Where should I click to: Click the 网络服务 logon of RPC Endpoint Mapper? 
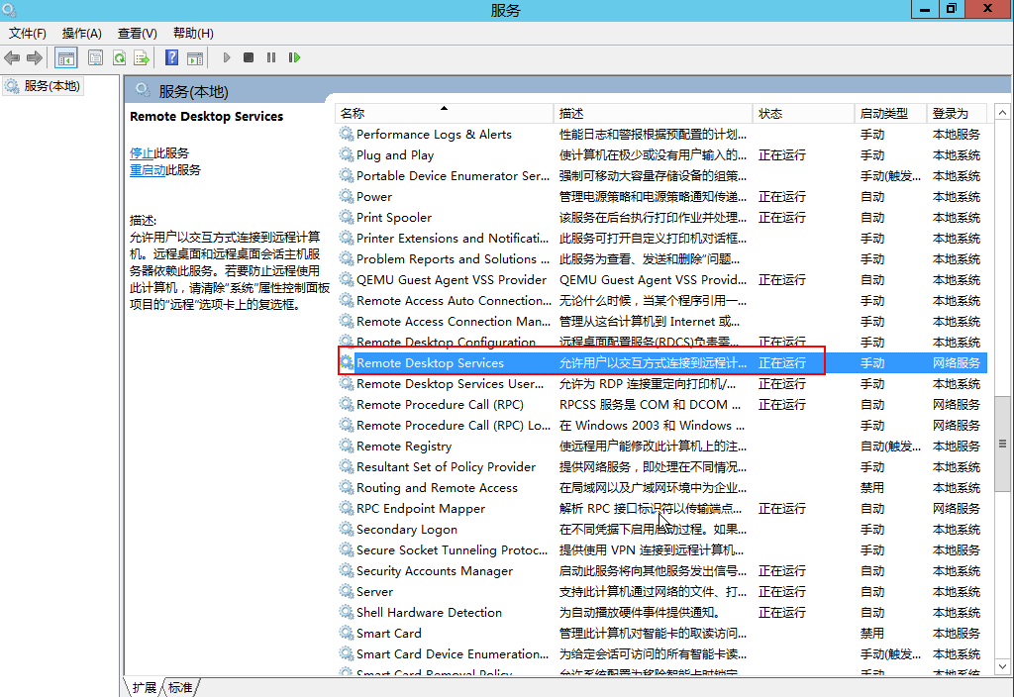coord(956,508)
